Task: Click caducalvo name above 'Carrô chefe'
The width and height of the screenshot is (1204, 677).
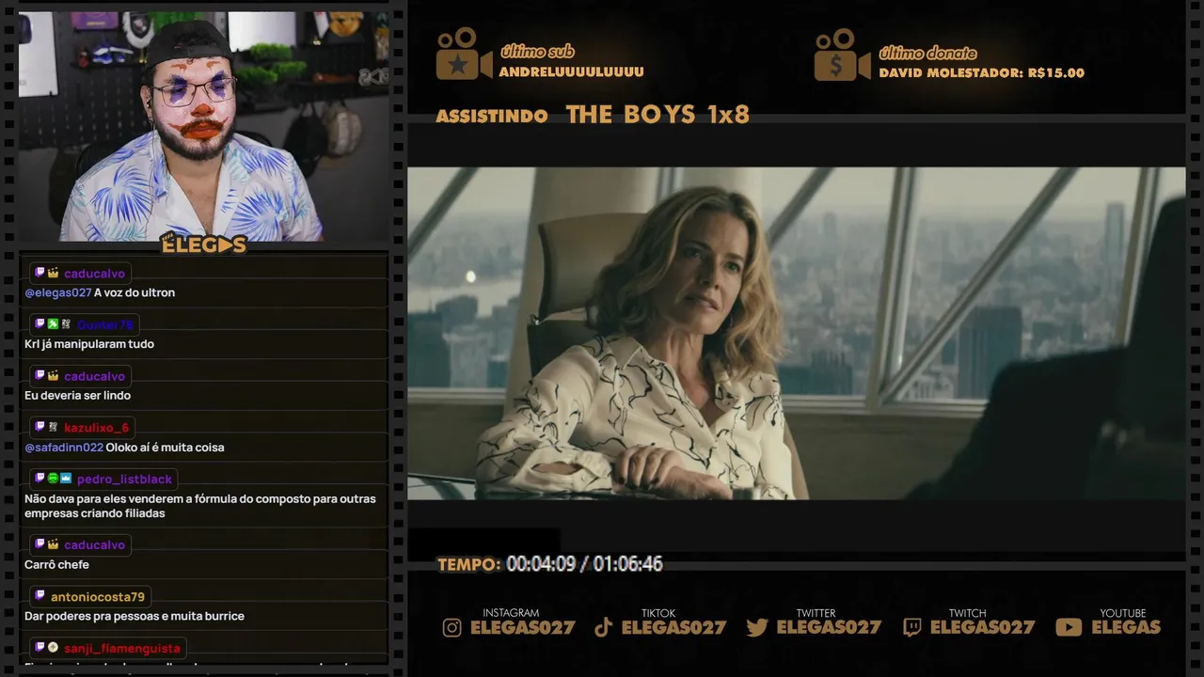Action: 94,545
